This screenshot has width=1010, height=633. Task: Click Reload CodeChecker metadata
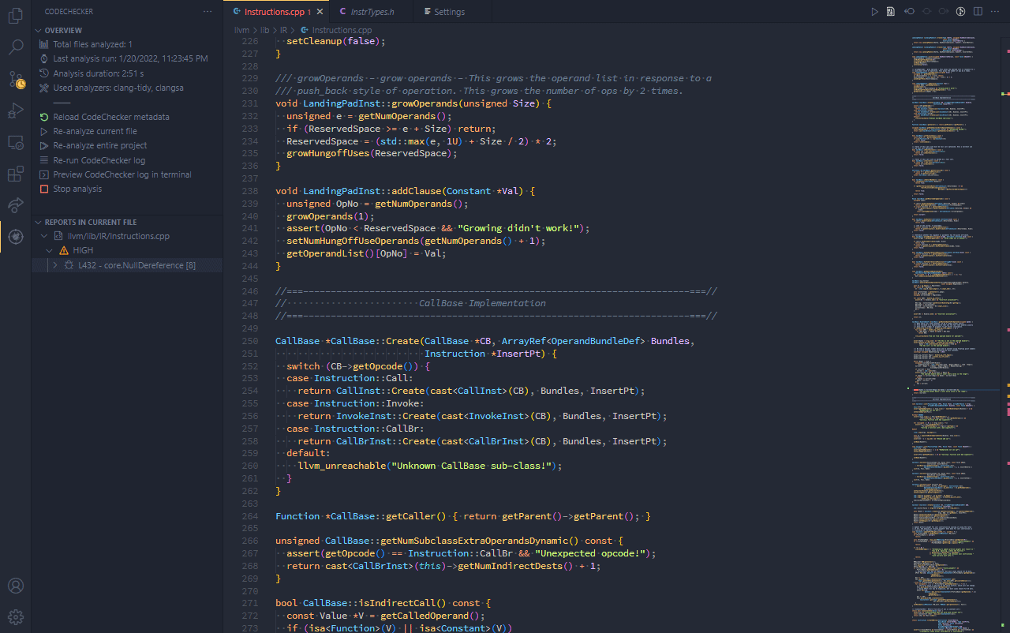click(110, 117)
